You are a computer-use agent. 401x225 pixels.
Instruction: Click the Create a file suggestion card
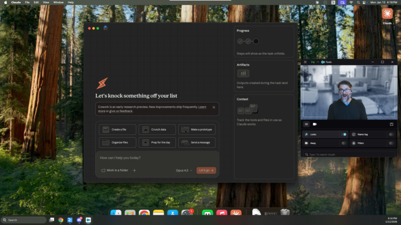[118, 129]
